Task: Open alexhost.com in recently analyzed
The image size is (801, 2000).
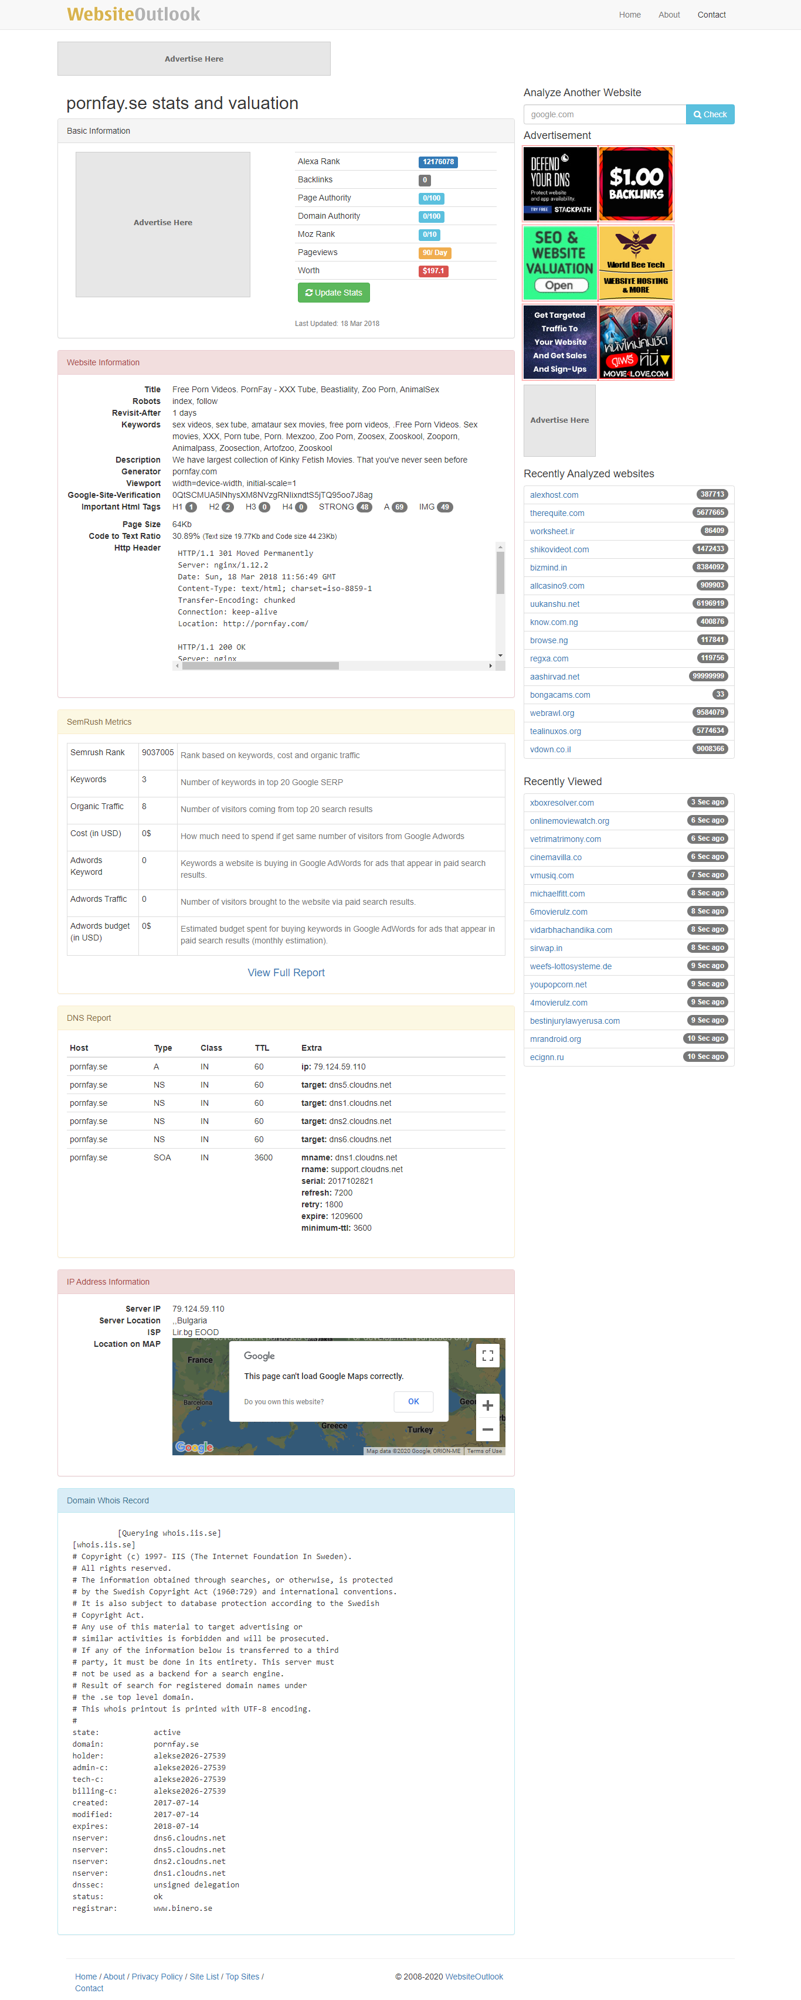Action: coord(554,495)
